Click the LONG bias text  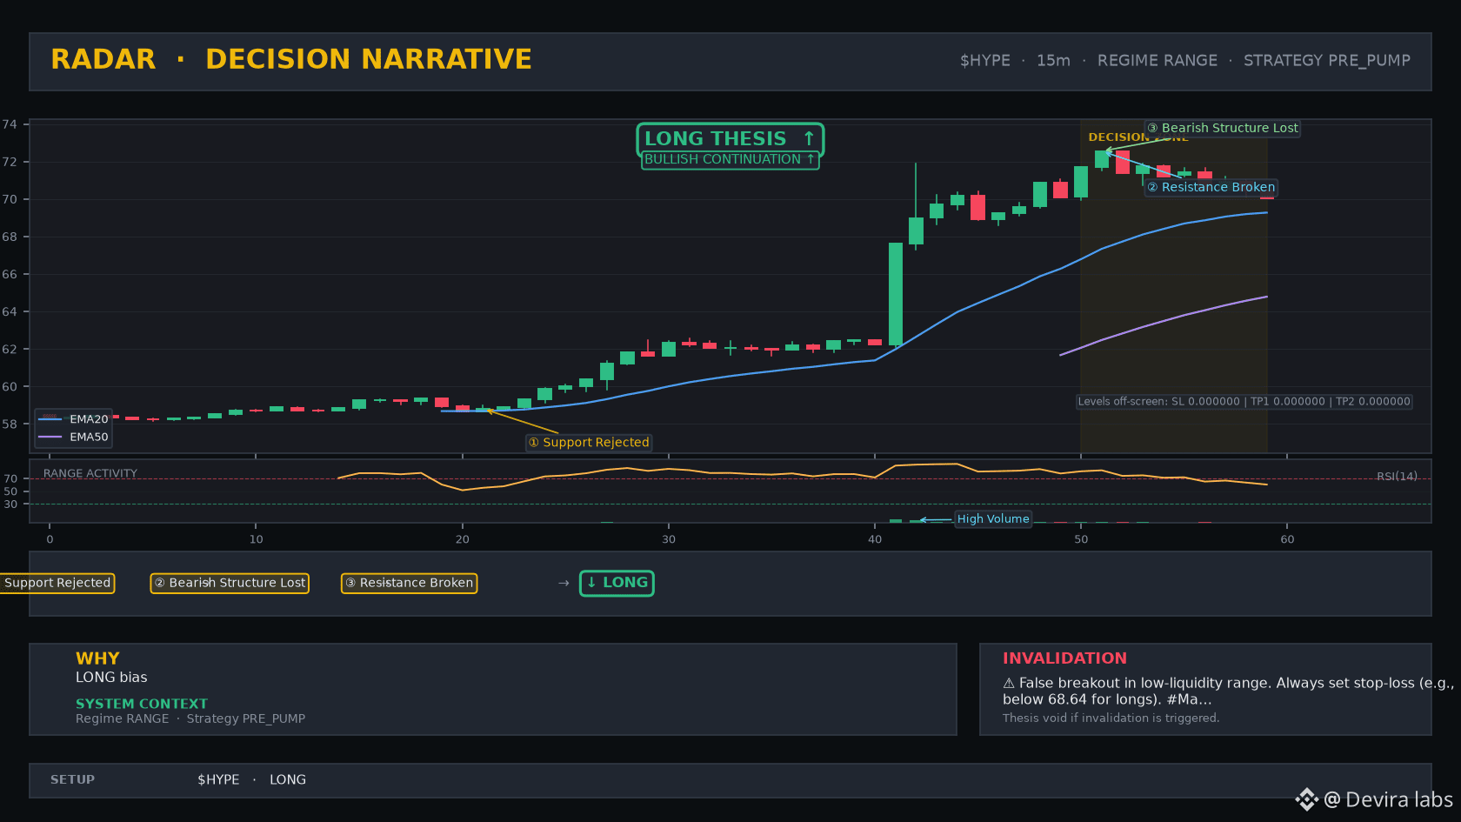coord(111,678)
